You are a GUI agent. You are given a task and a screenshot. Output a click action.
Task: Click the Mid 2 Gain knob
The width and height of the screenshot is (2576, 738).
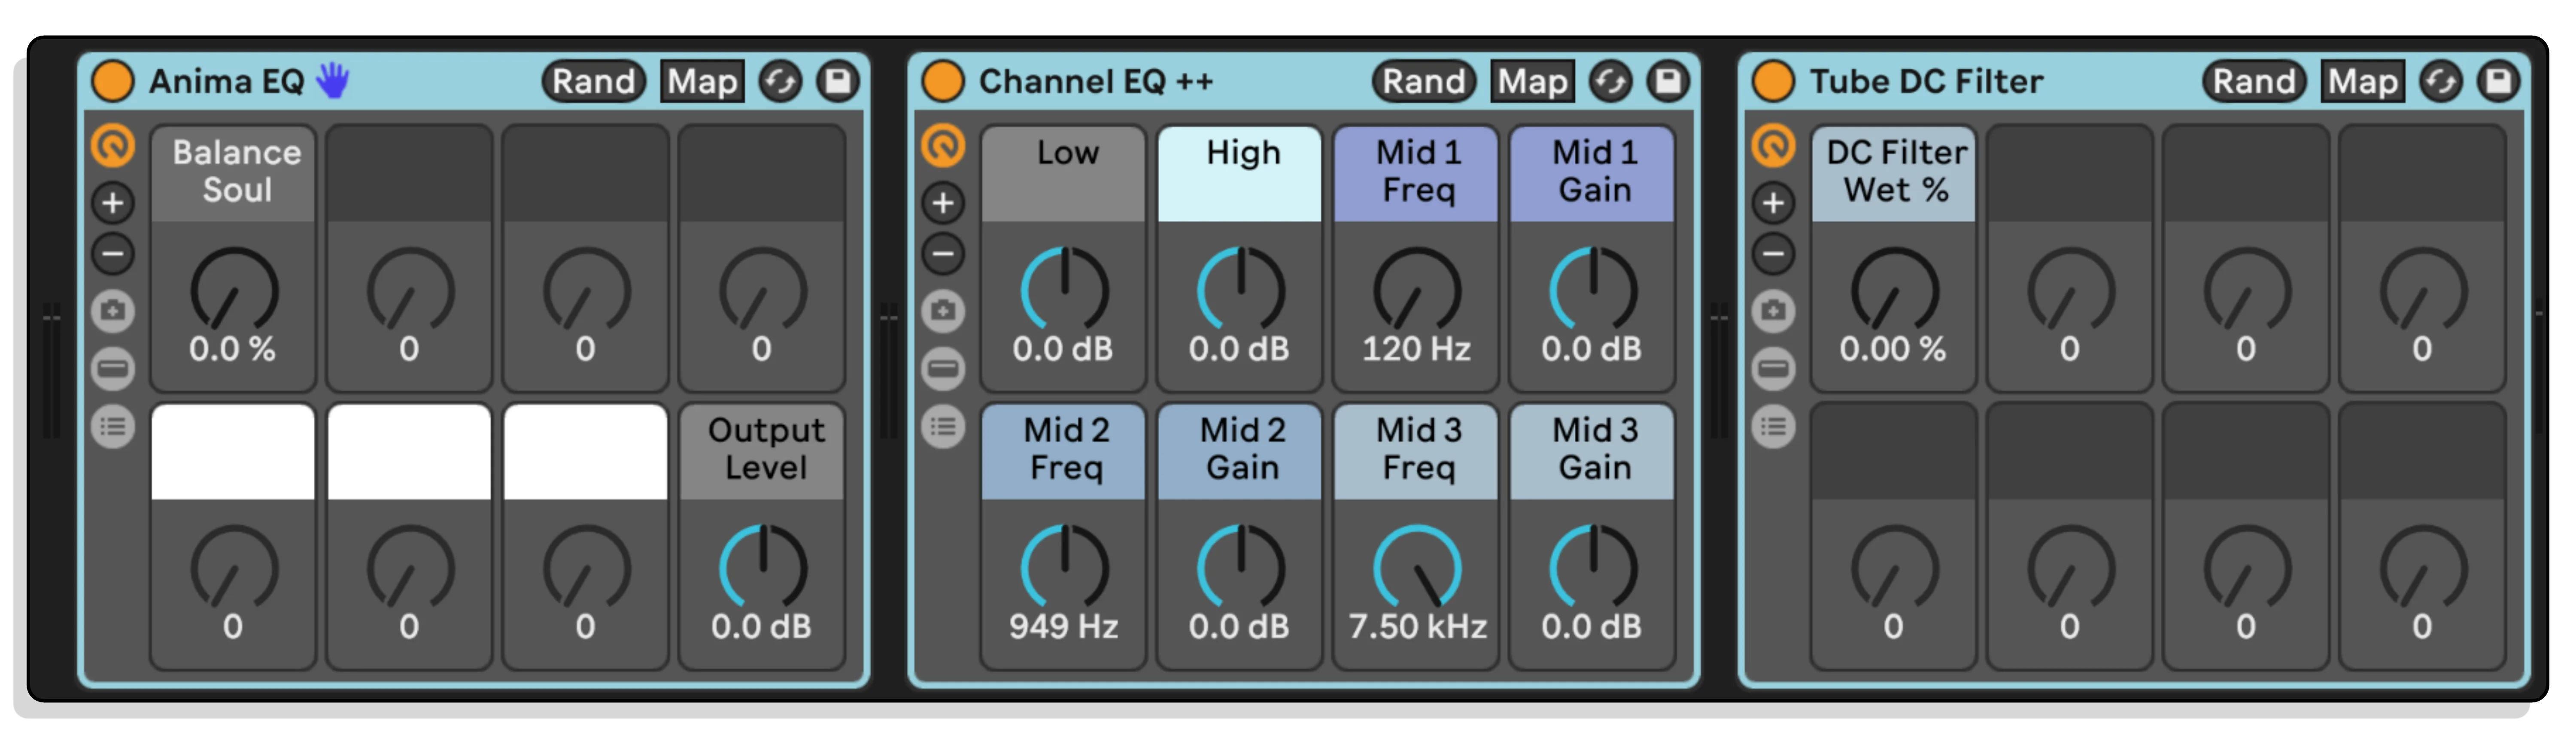tap(1241, 567)
